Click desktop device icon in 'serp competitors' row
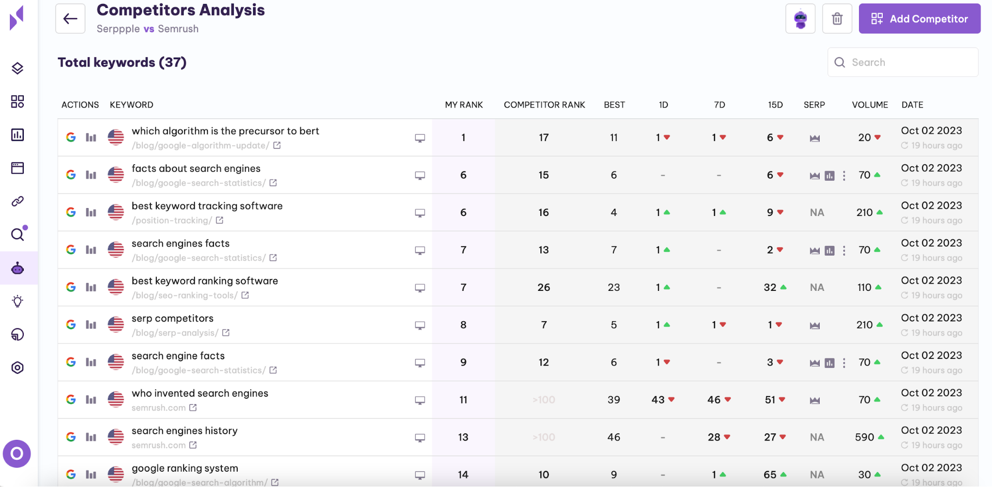Screen dimensions: 992x487 pyautogui.click(x=420, y=325)
